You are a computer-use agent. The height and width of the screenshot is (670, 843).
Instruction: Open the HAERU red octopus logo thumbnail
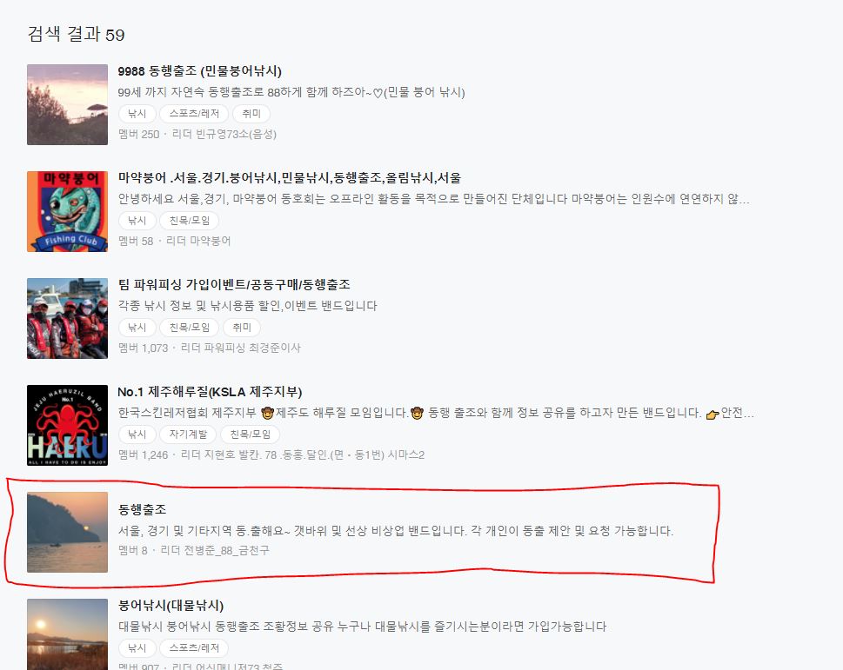coord(67,425)
